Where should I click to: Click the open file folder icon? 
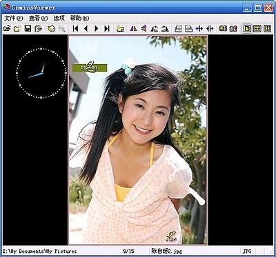[x=7, y=29]
